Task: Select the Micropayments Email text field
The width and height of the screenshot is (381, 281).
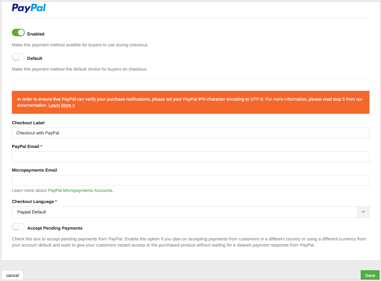Action: 190,180
